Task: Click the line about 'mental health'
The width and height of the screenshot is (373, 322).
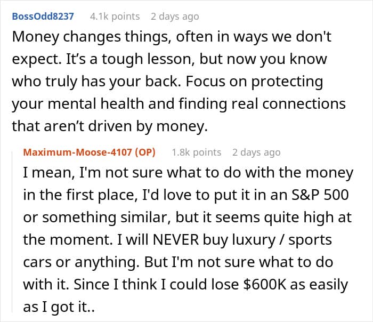Action: (x=179, y=104)
